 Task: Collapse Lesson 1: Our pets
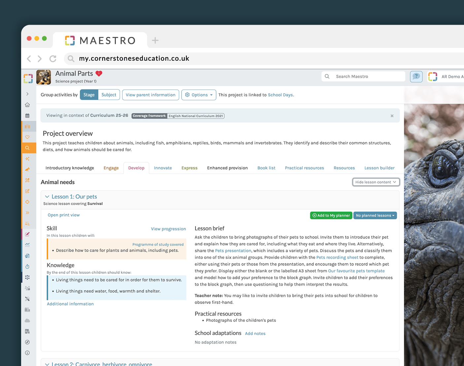[47, 196]
